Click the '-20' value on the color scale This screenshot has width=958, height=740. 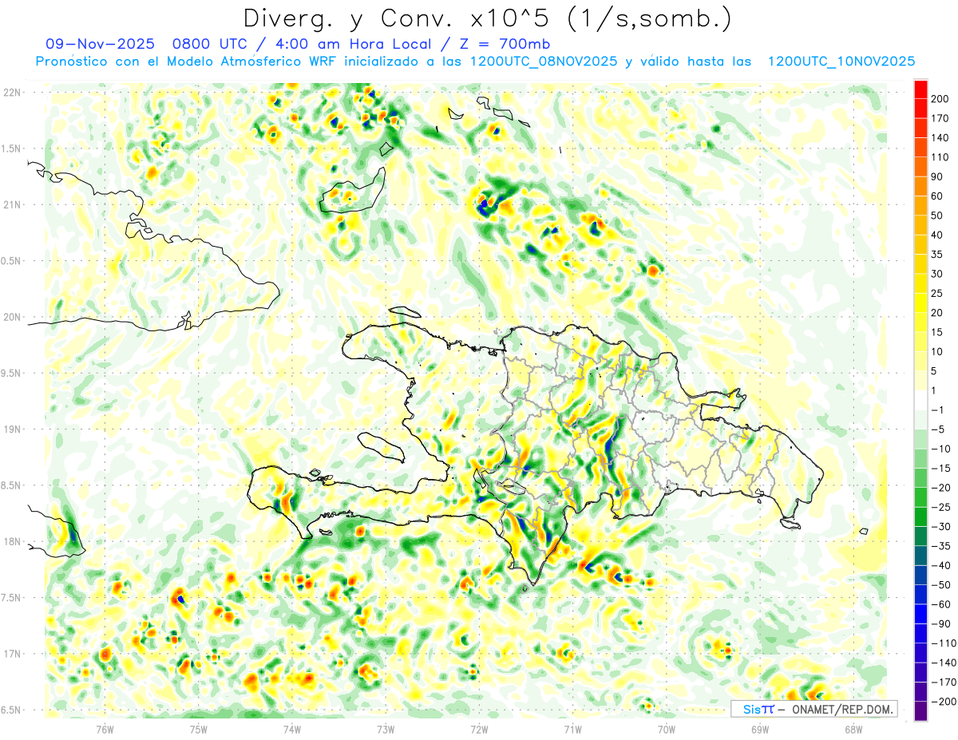(x=940, y=488)
